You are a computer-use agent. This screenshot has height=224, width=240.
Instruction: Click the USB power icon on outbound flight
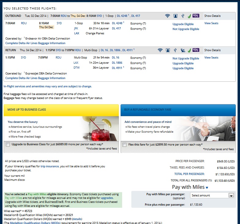[183, 16]
